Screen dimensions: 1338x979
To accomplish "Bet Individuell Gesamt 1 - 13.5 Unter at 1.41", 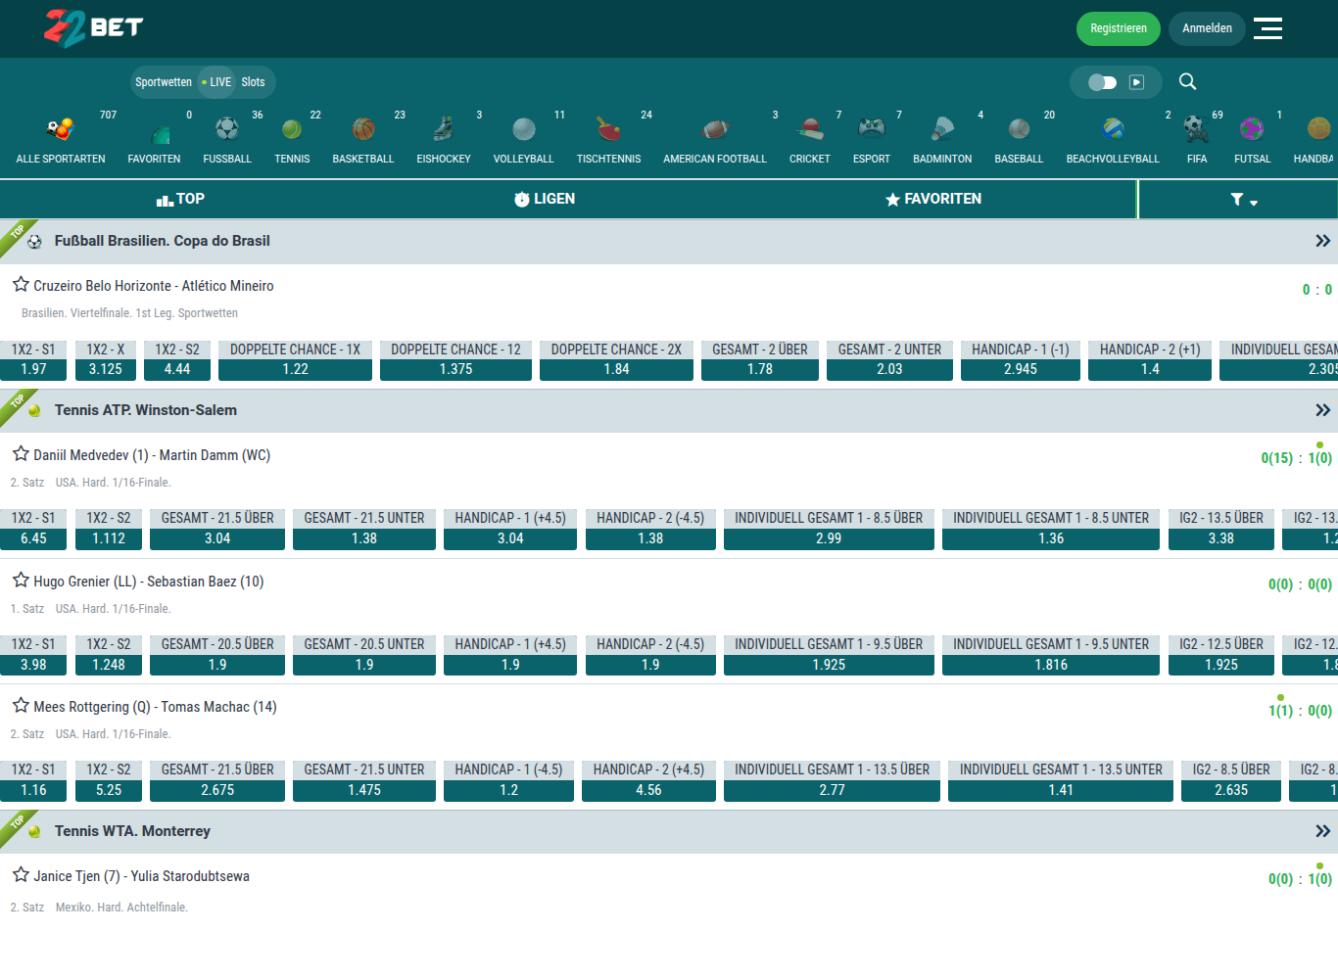I will coord(1061,790).
